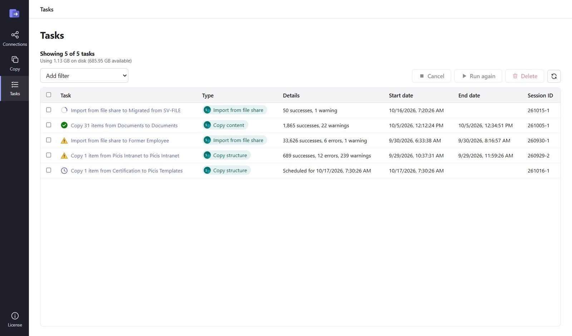Viewport: 572px width, 336px height.
Task: Click end date 9/30/2026, 8:16:57 AM
Action: [x=484, y=140]
